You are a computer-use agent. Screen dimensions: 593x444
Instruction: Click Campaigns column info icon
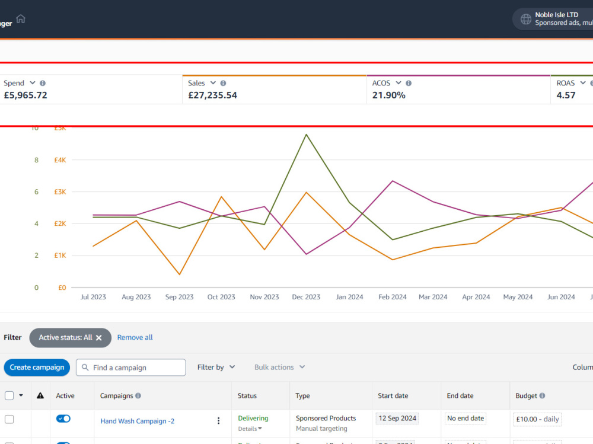[138, 395]
